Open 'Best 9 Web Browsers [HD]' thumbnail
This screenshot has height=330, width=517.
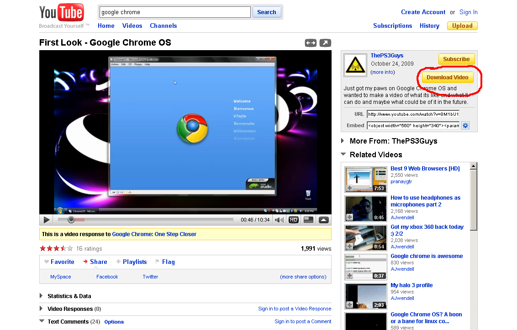click(x=366, y=179)
